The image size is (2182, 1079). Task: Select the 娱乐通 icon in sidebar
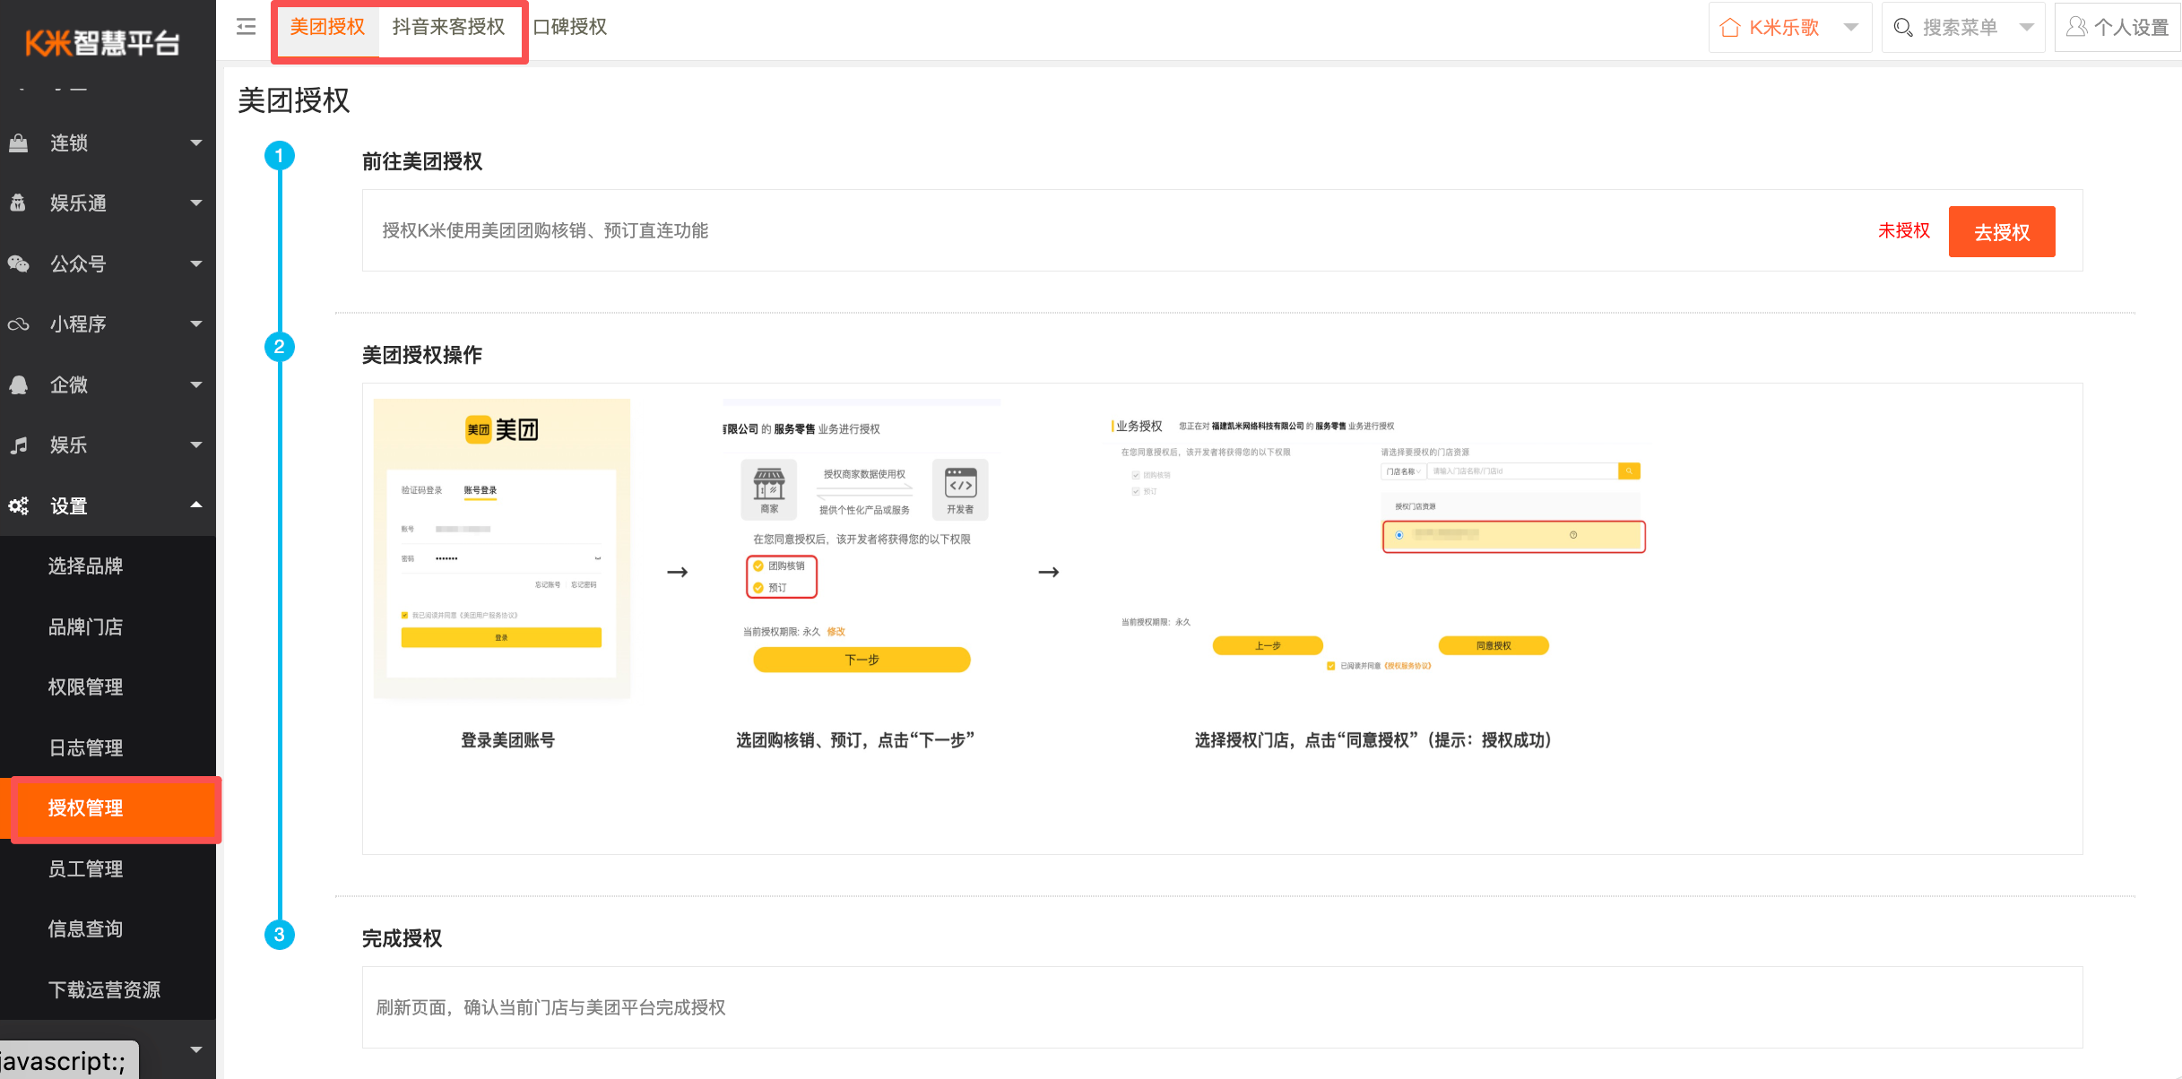tap(19, 203)
